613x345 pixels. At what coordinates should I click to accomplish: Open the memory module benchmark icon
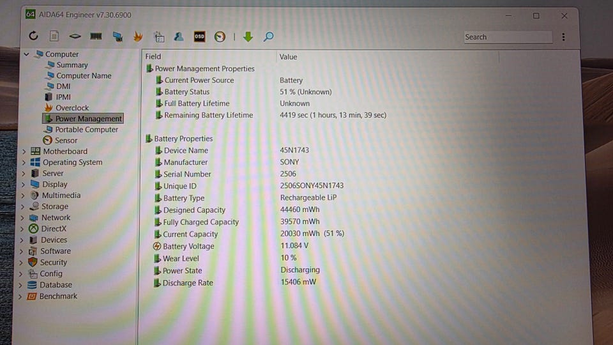point(96,36)
